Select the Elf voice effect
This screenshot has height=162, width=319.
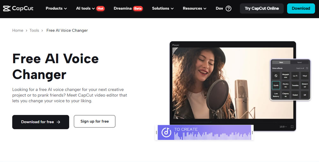click(305, 95)
